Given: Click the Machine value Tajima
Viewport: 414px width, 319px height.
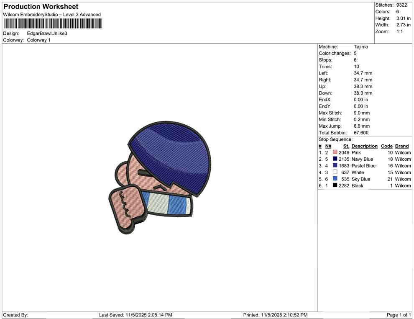Looking at the screenshot, I should (x=360, y=47).
